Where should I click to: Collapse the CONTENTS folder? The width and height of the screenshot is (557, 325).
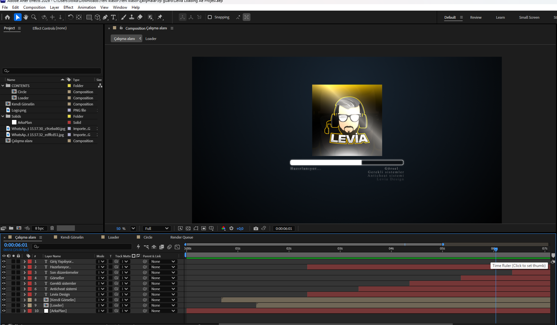[x=3, y=86]
